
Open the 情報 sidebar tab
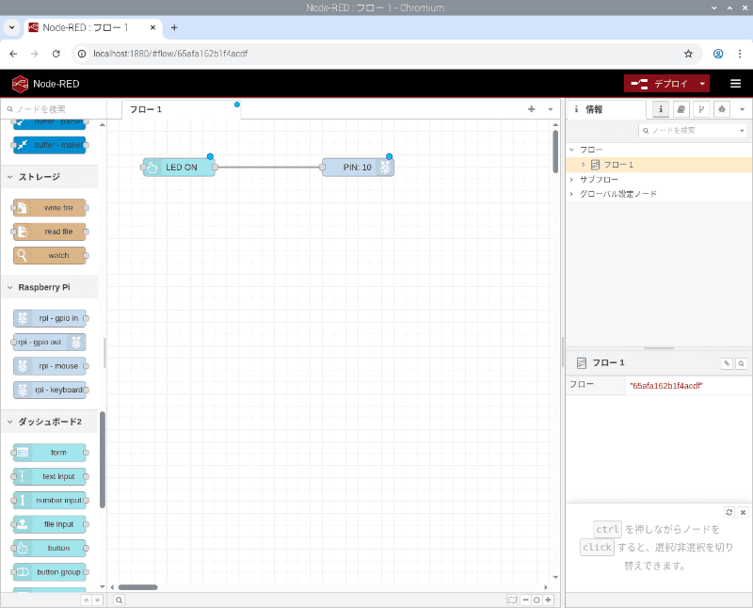click(607, 109)
